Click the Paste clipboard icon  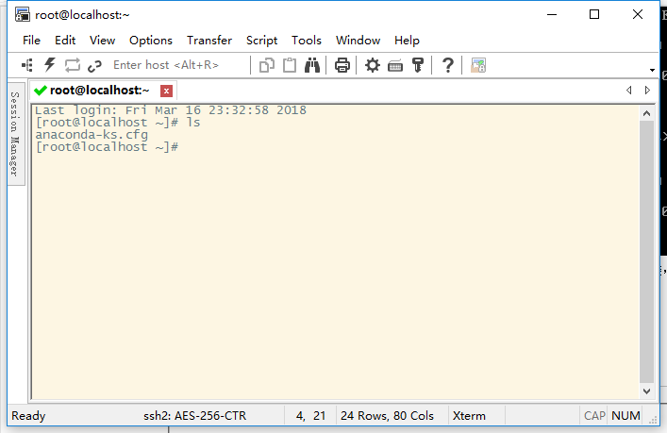click(290, 65)
